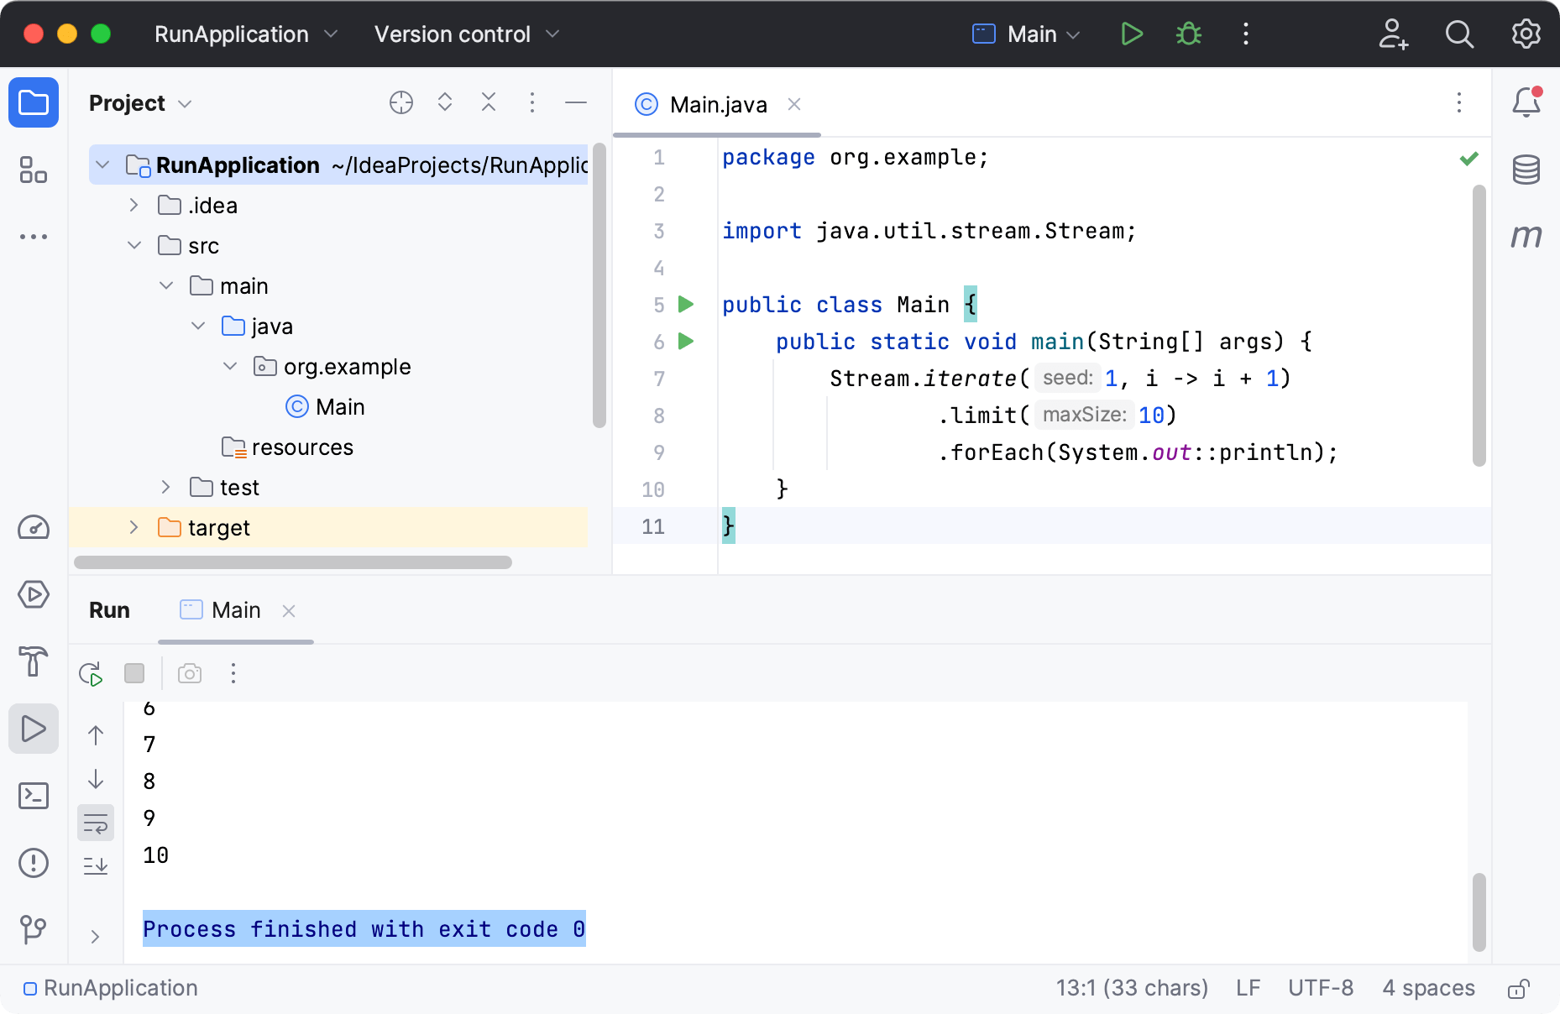Collapse the java folder
The image size is (1560, 1014).
coord(198,326)
